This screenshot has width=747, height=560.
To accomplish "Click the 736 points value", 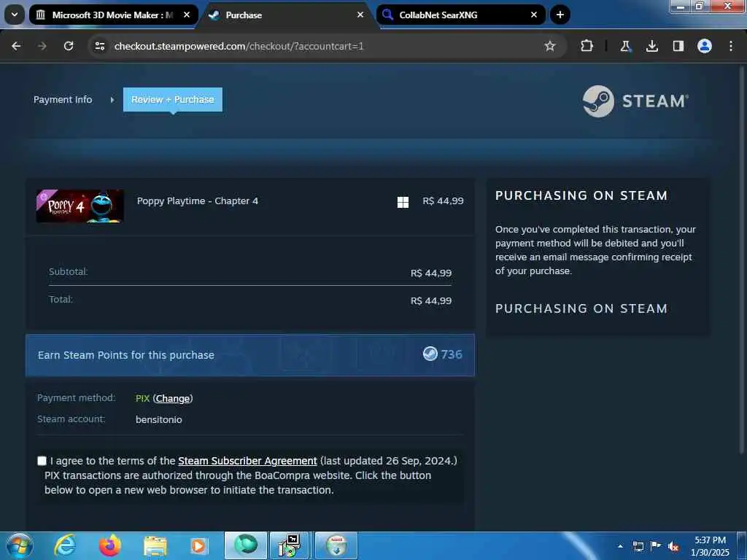I will (452, 354).
